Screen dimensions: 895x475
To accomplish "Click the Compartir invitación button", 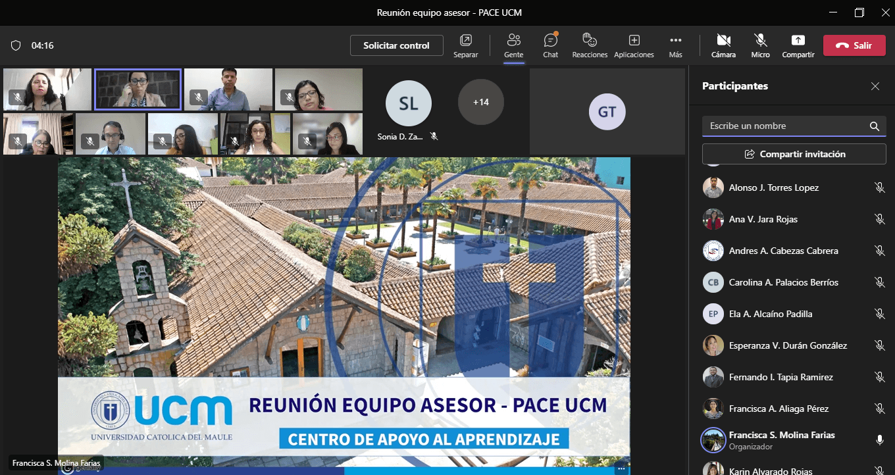I will click(x=794, y=154).
